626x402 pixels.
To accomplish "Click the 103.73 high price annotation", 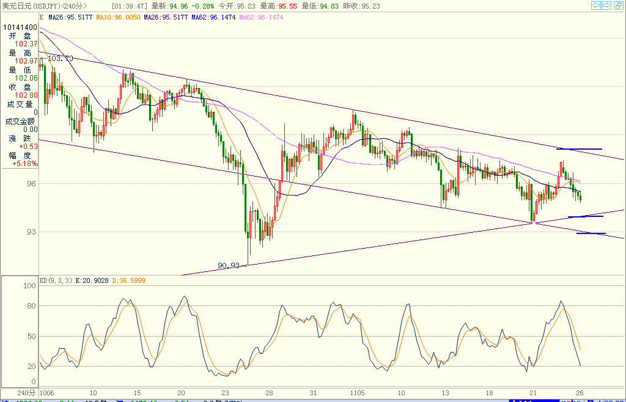I will click(61, 59).
